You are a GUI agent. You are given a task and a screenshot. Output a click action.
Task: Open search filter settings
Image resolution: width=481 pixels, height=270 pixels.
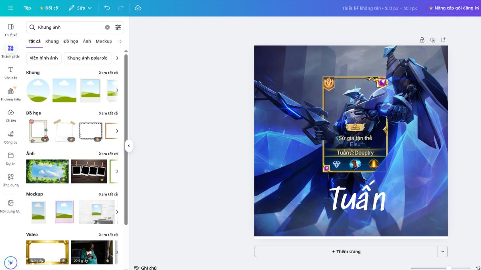coord(118,27)
